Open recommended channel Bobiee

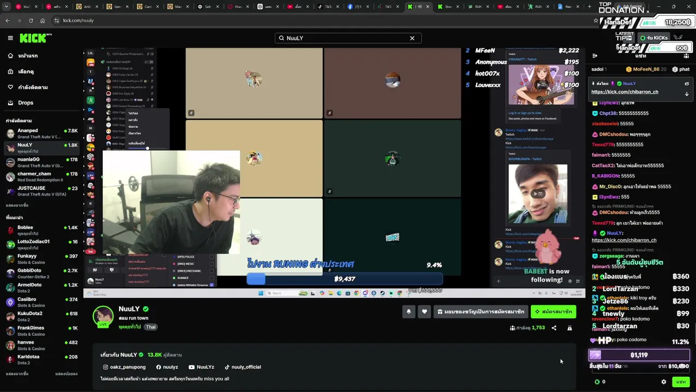[42, 230]
